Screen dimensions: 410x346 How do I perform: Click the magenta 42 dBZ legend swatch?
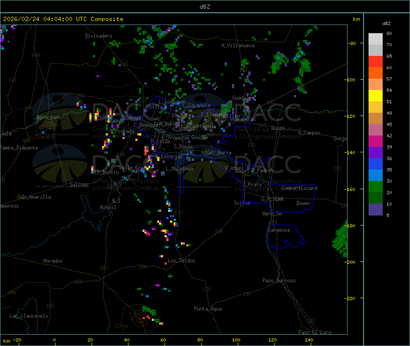click(x=375, y=141)
